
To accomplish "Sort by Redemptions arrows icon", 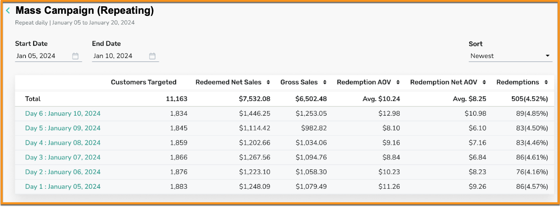I will coord(546,82).
